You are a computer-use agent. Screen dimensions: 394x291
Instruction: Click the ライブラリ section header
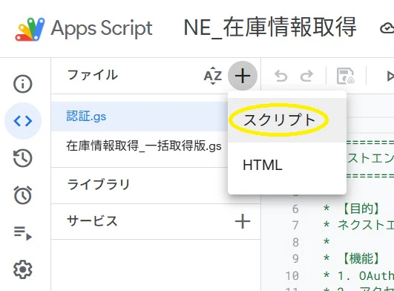click(x=98, y=184)
